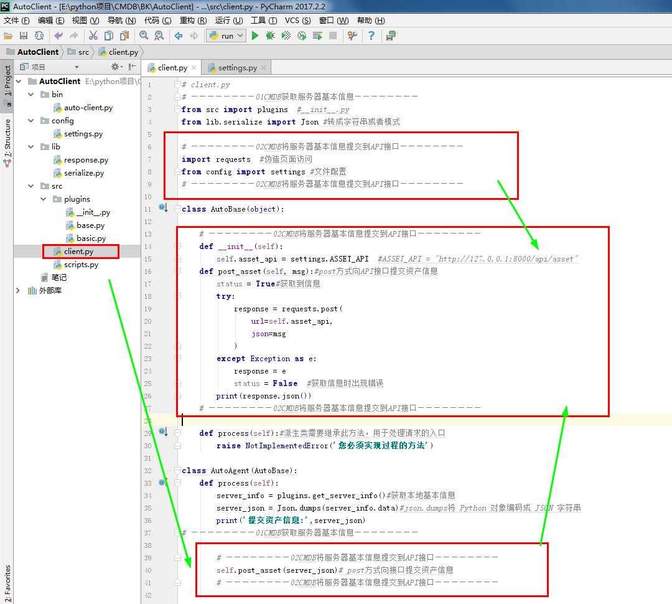Image resolution: width=672 pixels, height=604 pixels.
Task: Fold the class AutoBase code block
Action: click(x=177, y=209)
